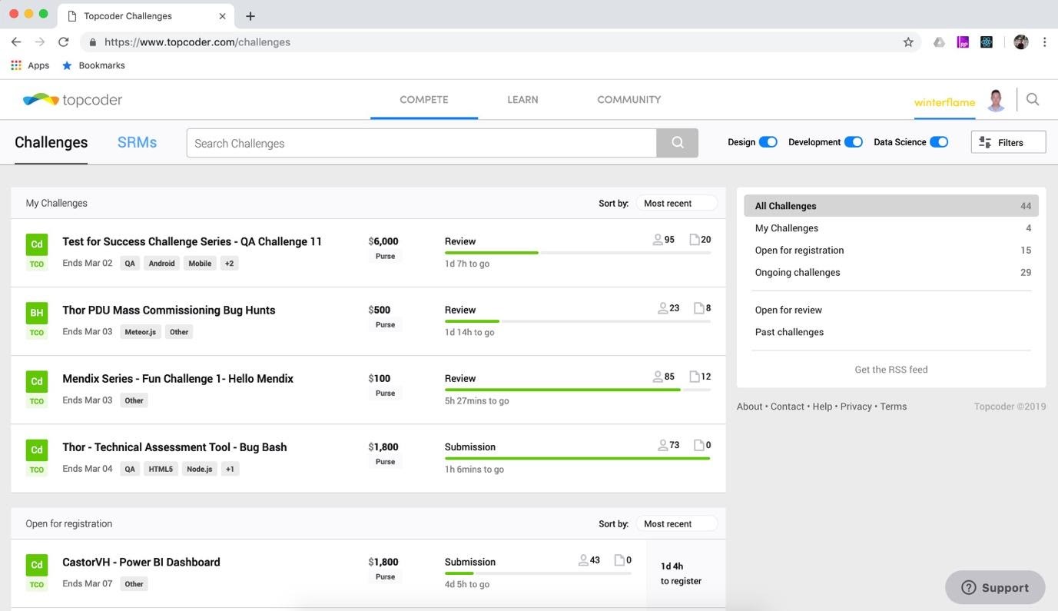Open Thor Technical Assessment Tool Bug Bash
Screen dimensions: 1058x611
(174, 447)
